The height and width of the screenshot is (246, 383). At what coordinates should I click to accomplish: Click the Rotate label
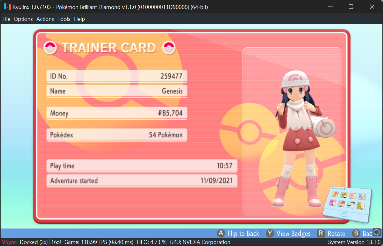pyautogui.click(x=336, y=234)
